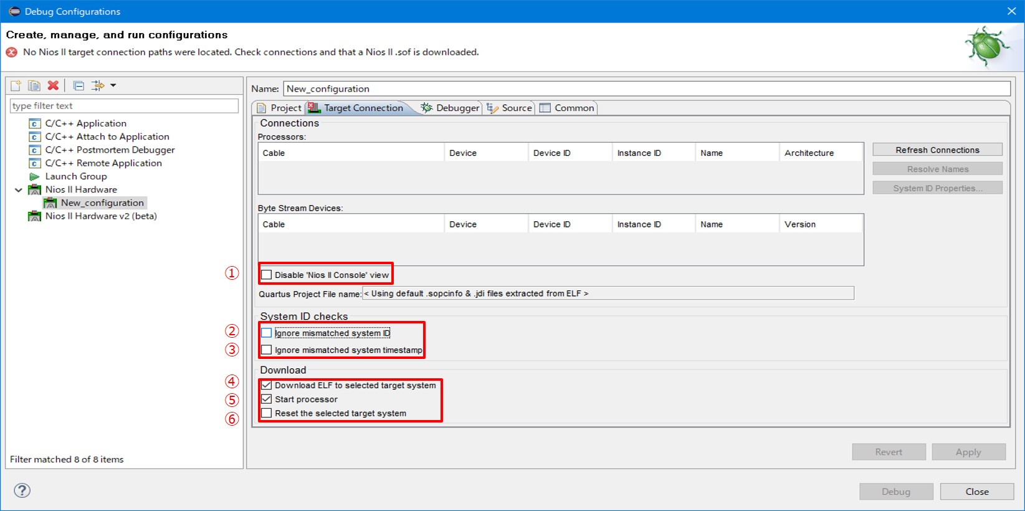The height and width of the screenshot is (511, 1025).
Task: Click the Duplicate launch configuration icon
Action: point(34,85)
